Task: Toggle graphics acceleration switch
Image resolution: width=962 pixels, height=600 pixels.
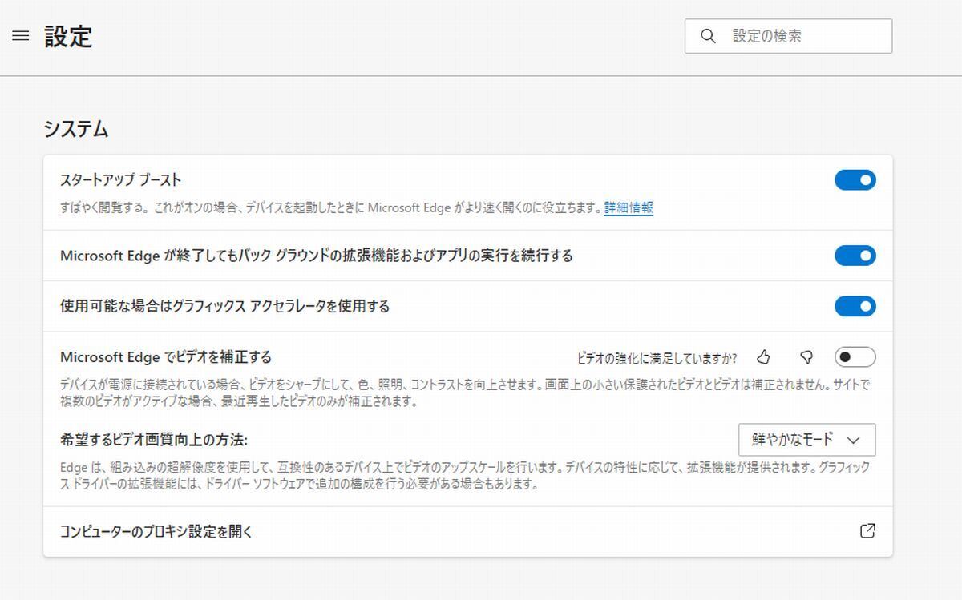Action: [855, 306]
